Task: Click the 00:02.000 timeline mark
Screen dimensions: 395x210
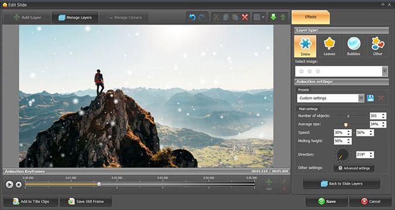Action: [117, 178]
